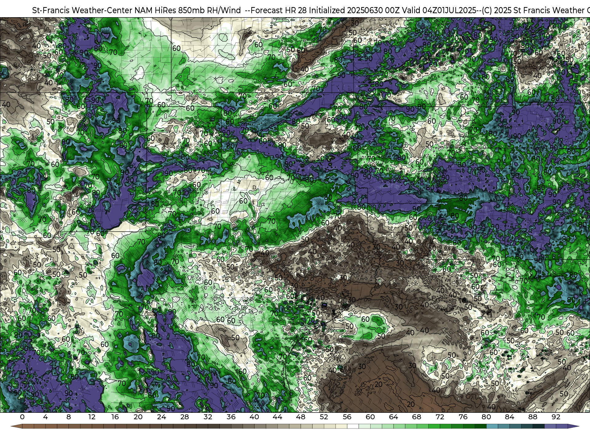Screen dimensions: 590x430
Task: Click the colorbar tick label '52'
Action: point(324,417)
